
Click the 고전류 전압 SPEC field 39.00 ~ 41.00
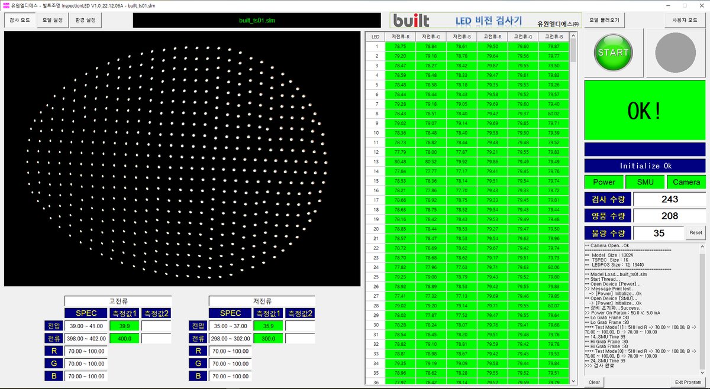click(86, 326)
